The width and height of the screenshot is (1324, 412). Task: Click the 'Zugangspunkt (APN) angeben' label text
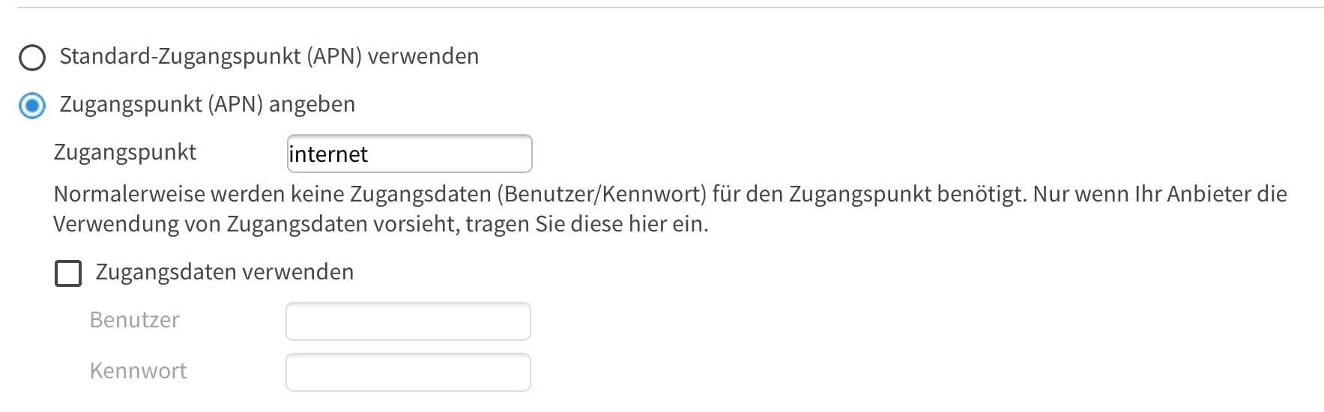coord(207,105)
